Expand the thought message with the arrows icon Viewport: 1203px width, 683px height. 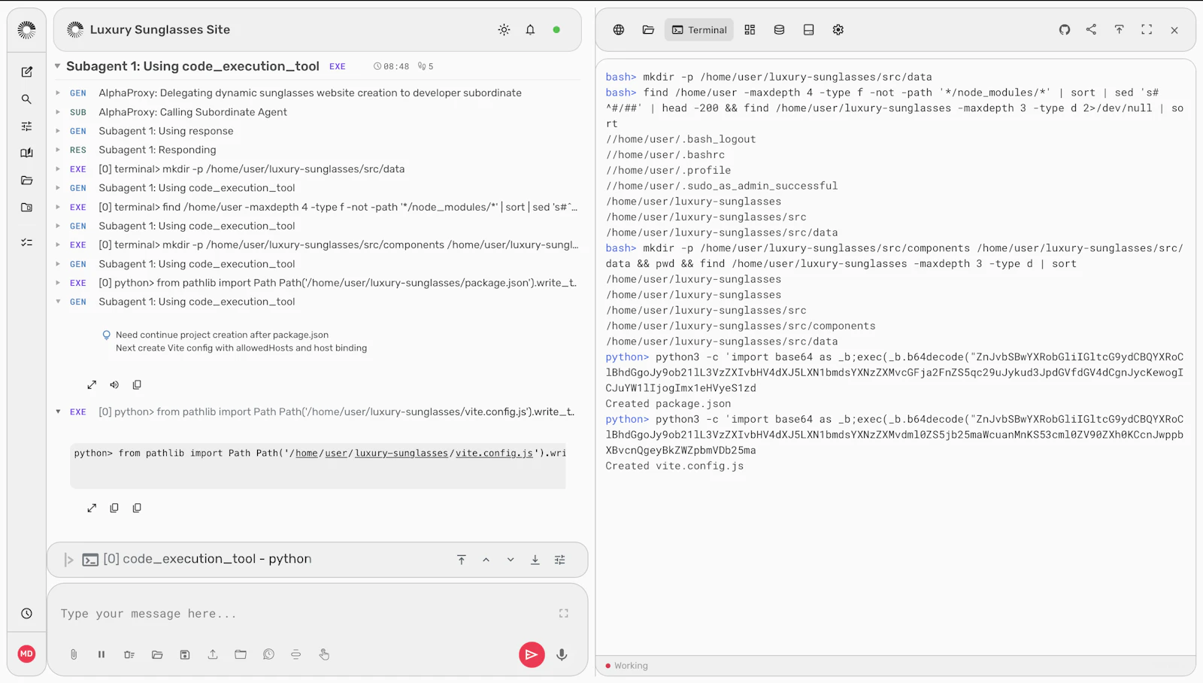click(92, 384)
